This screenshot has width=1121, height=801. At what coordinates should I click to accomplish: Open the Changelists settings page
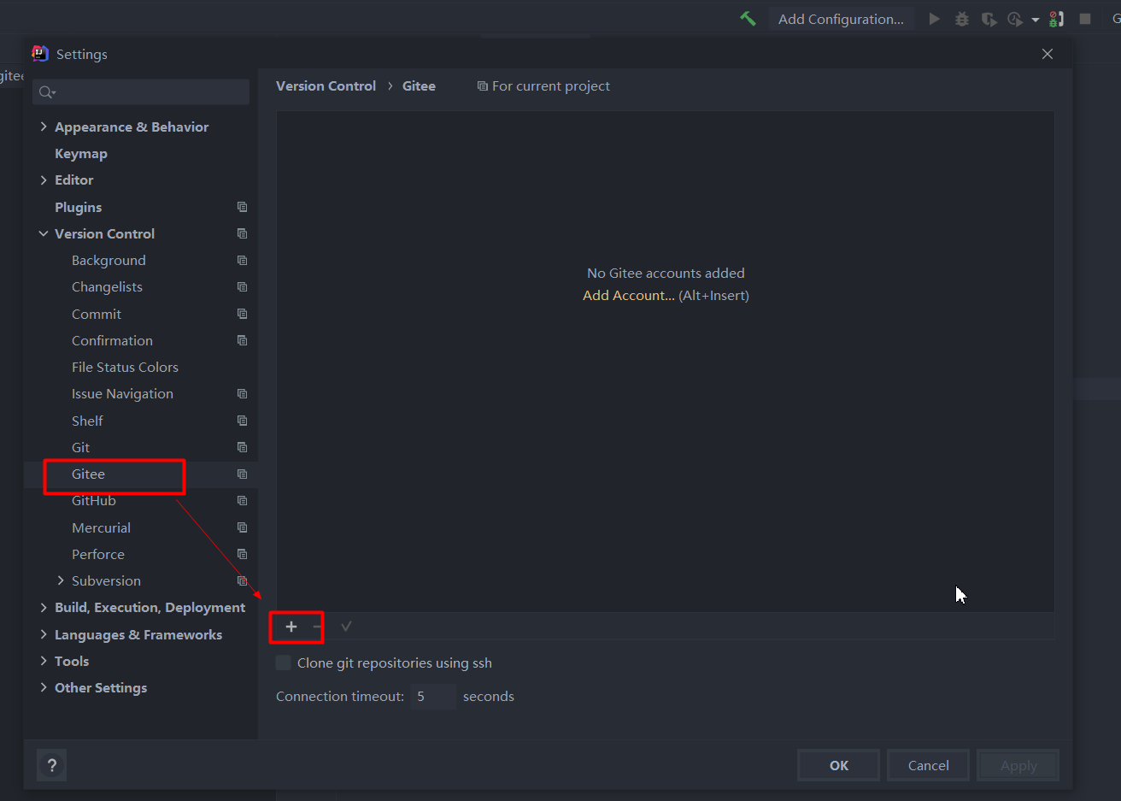pyautogui.click(x=107, y=286)
